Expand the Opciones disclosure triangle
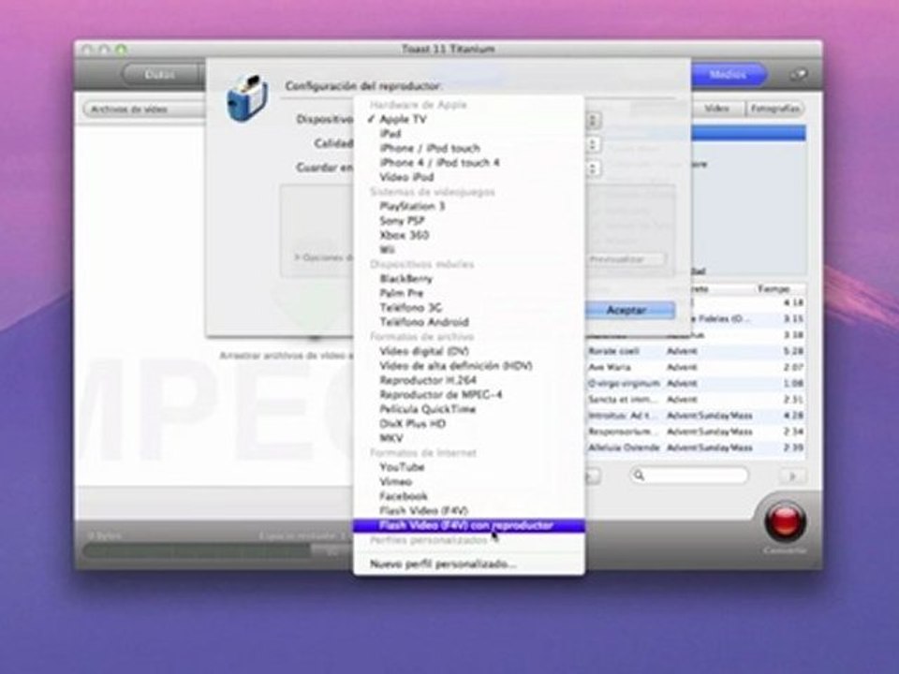899x674 pixels. (298, 258)
